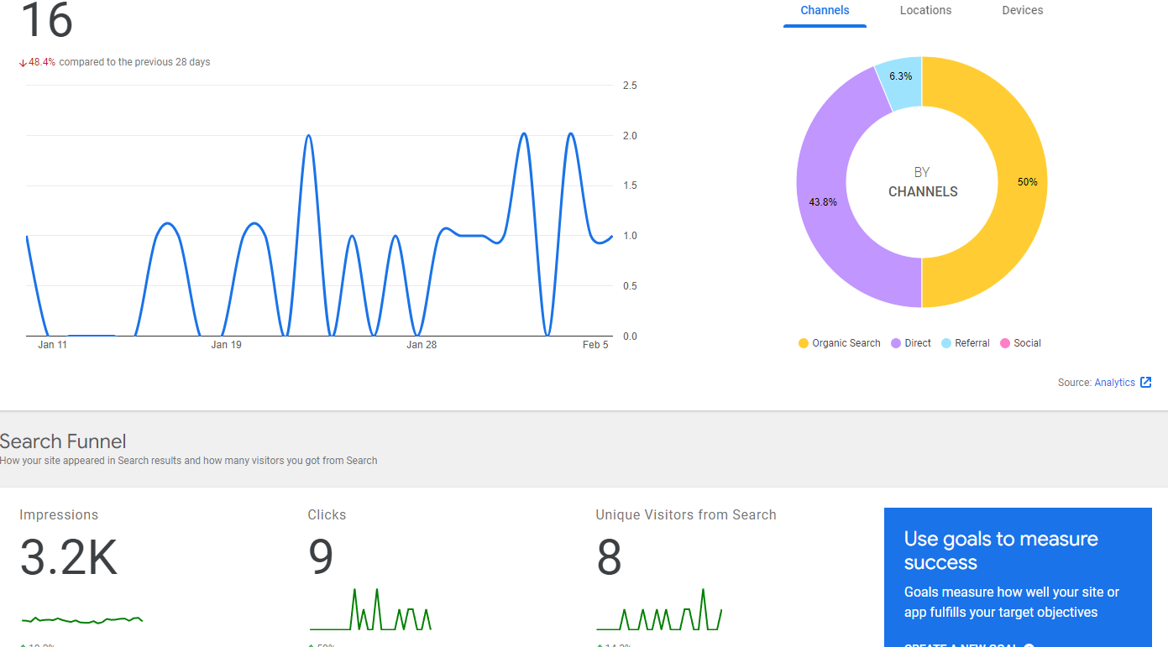Select the light blue 6.3% donut segment

point(901,76)
